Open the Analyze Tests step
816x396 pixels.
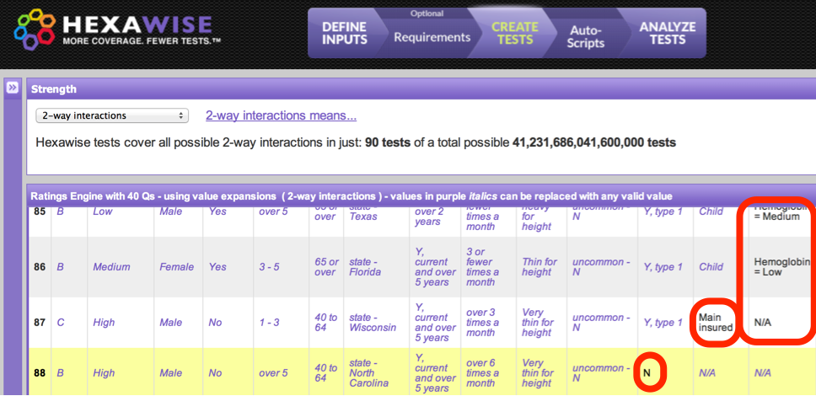[667, 34]
